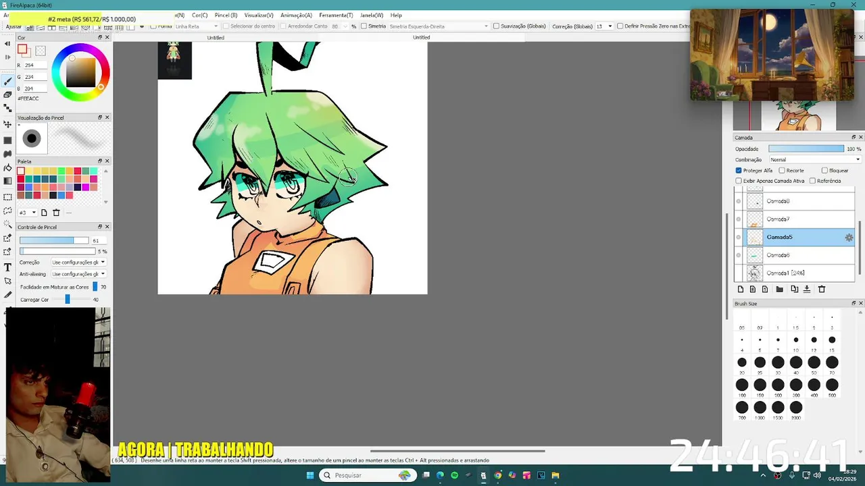Select the Magic Wand tool

[7, 224]
